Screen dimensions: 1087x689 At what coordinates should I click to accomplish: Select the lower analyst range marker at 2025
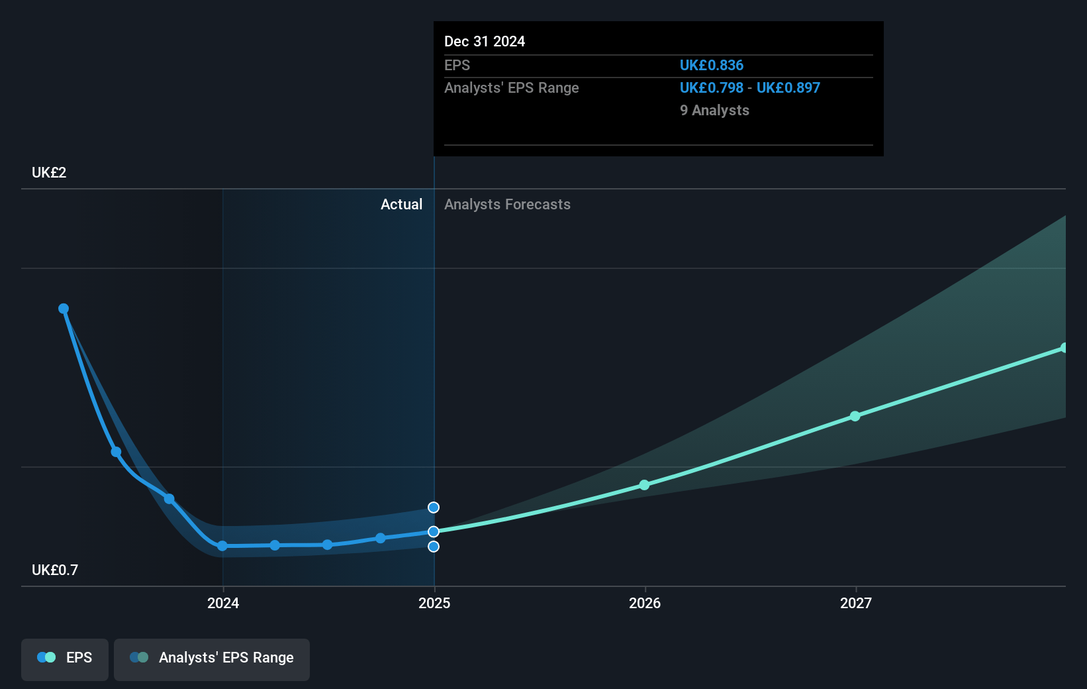point(434,547)
